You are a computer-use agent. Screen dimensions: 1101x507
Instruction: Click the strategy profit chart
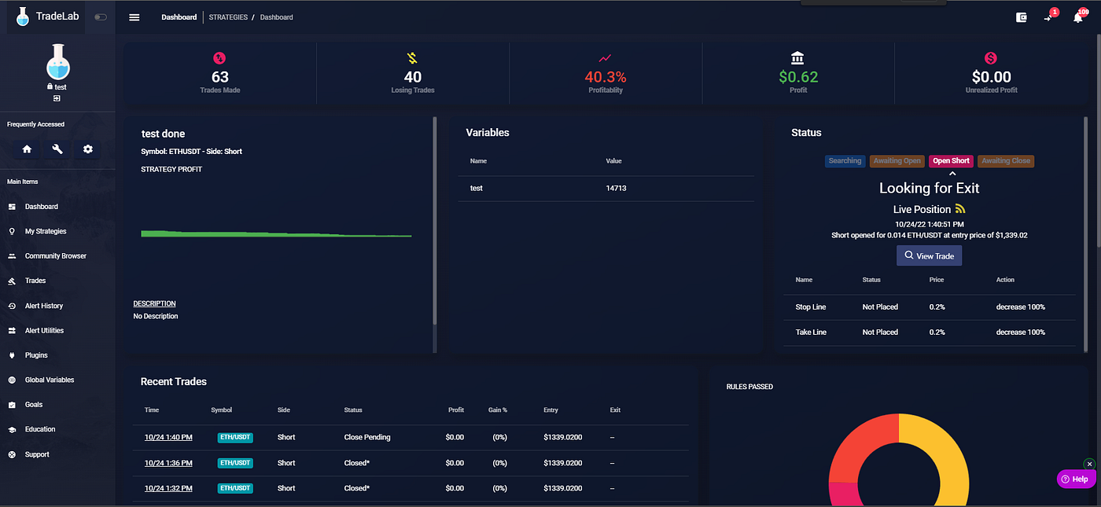(x=276, y=233)
